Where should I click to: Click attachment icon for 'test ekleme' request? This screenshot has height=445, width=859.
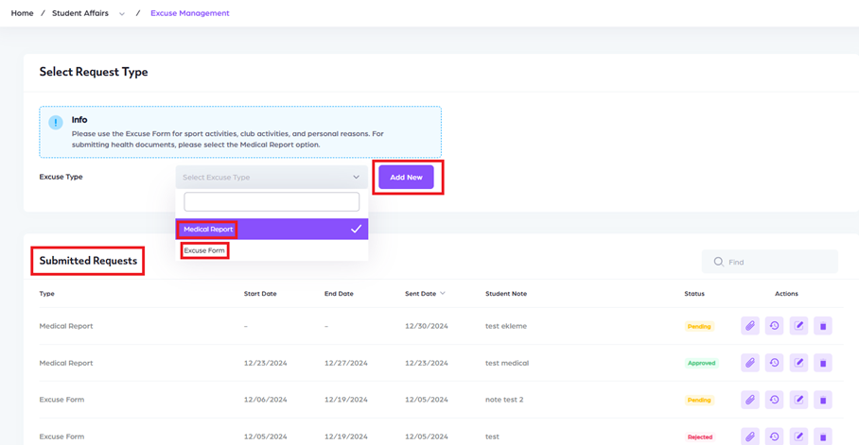[x=749, y=326]
